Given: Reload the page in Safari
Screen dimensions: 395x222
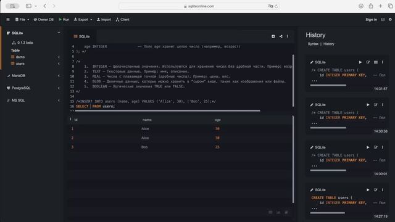Looking at the screenshot, I should [x=276, y=6].
